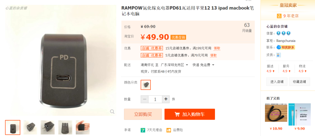The image size is (315, 136).
Task: Click the quantity input field
Action: click(155, 99)
